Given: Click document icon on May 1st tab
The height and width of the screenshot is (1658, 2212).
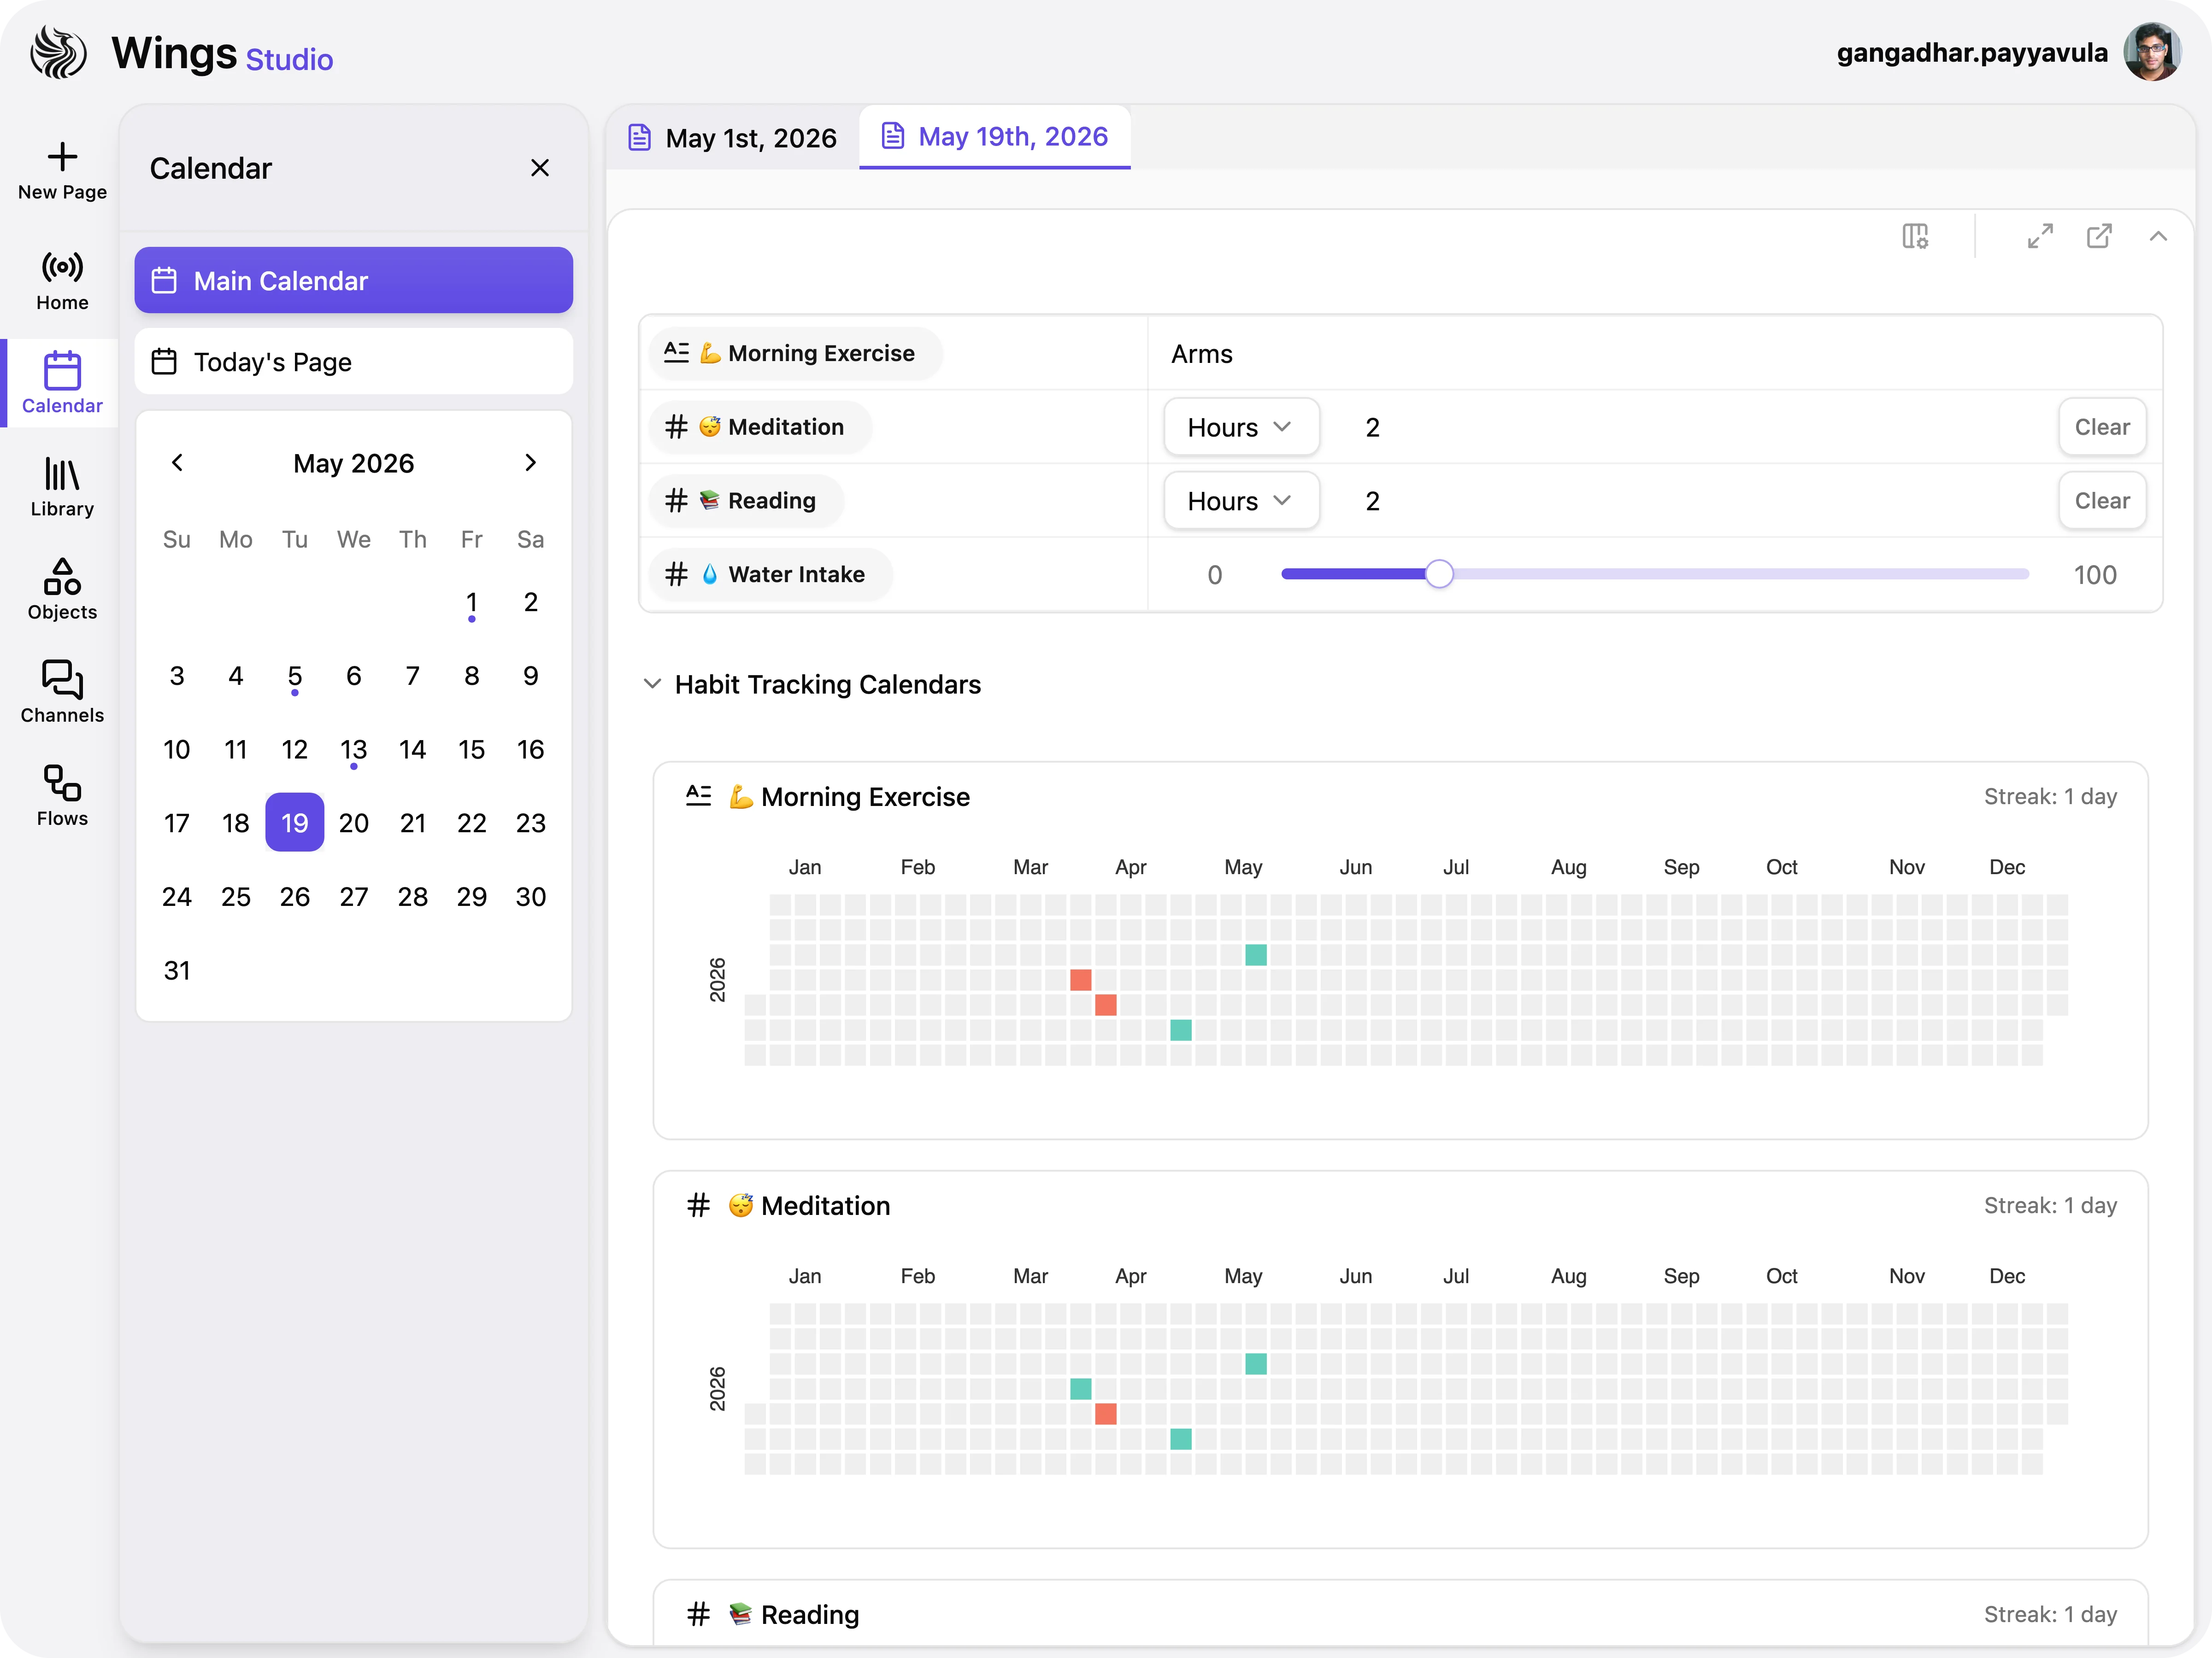Looking at the screenshot, I should click(639, 137).
